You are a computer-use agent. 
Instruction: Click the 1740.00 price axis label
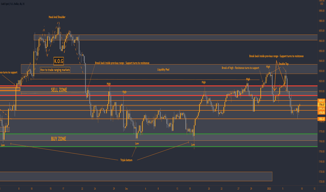point(321,162)
